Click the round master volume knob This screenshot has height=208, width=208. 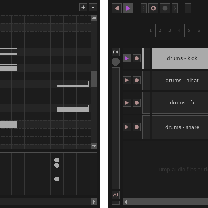click(116, 62)
